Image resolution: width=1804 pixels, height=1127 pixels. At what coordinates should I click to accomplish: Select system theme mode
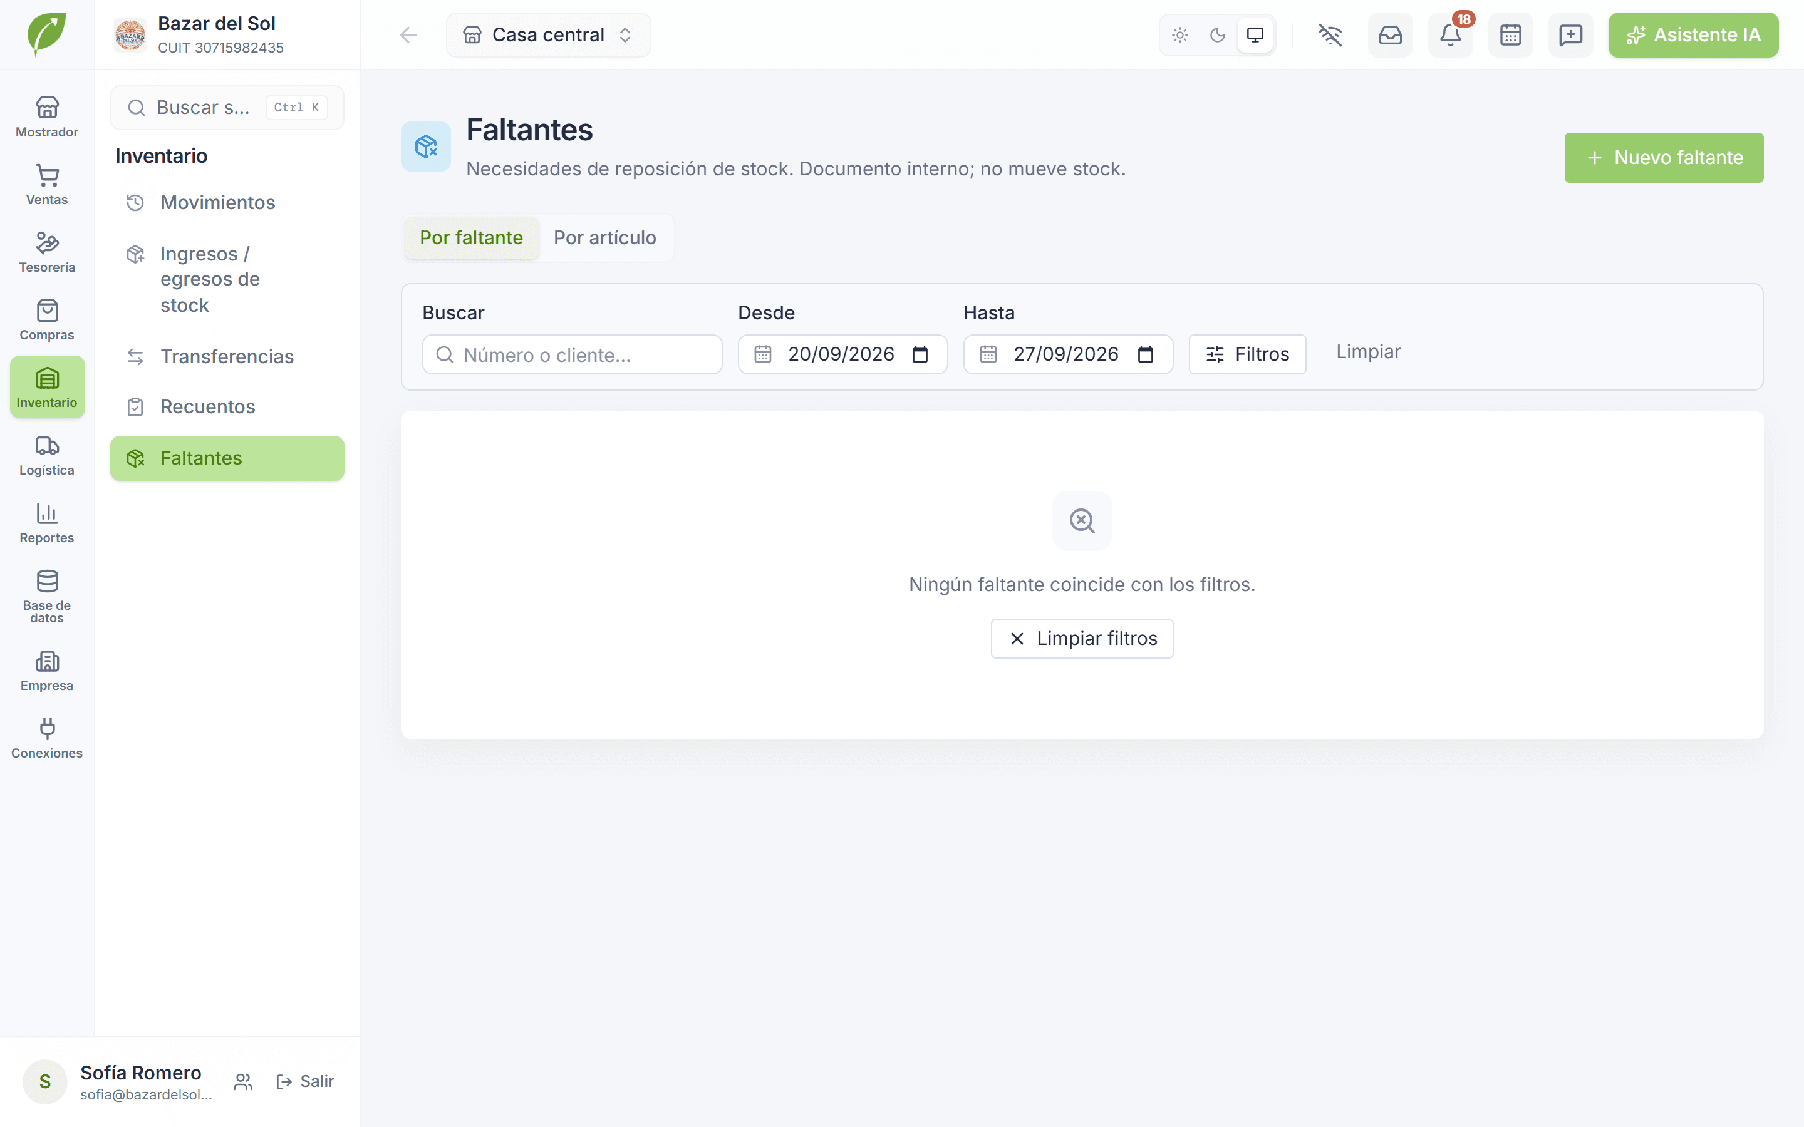pyautogui.click(x=1255, y=35)
